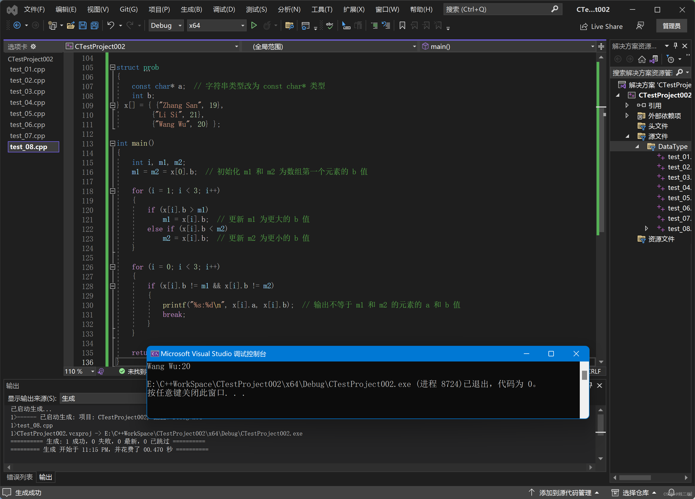Screen dimensions: 695x499
Task: Click the Undo arrow icon
Action: tap(111, 26)
